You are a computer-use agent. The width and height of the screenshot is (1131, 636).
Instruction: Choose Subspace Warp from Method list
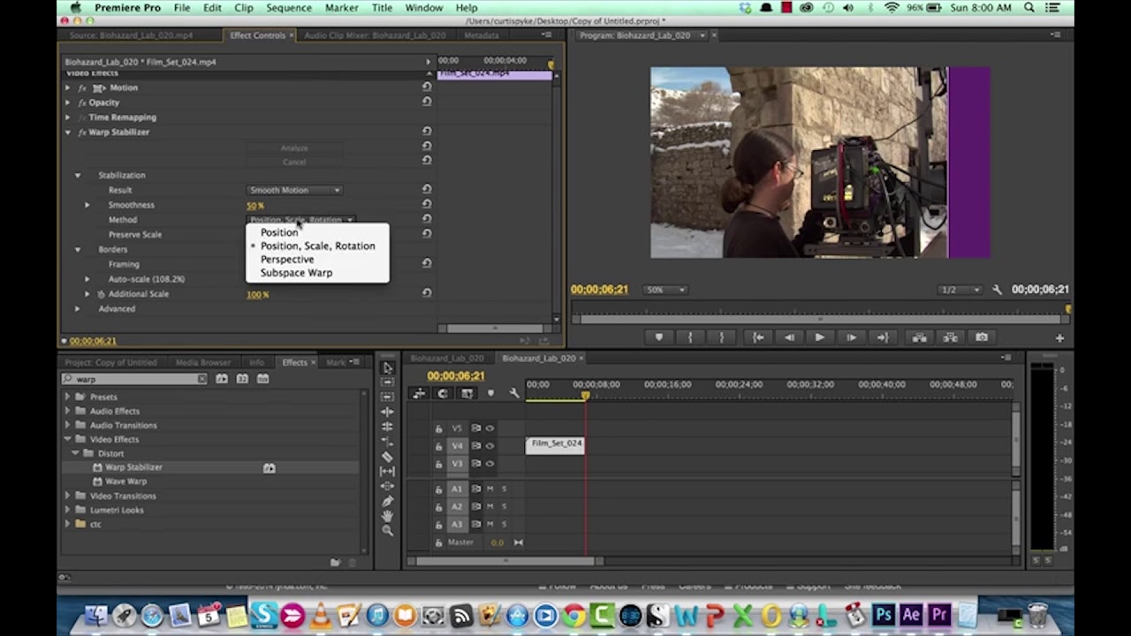point(296,273)
